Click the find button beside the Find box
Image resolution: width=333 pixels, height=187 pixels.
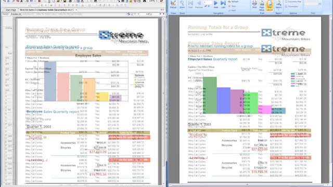point(320,4)
